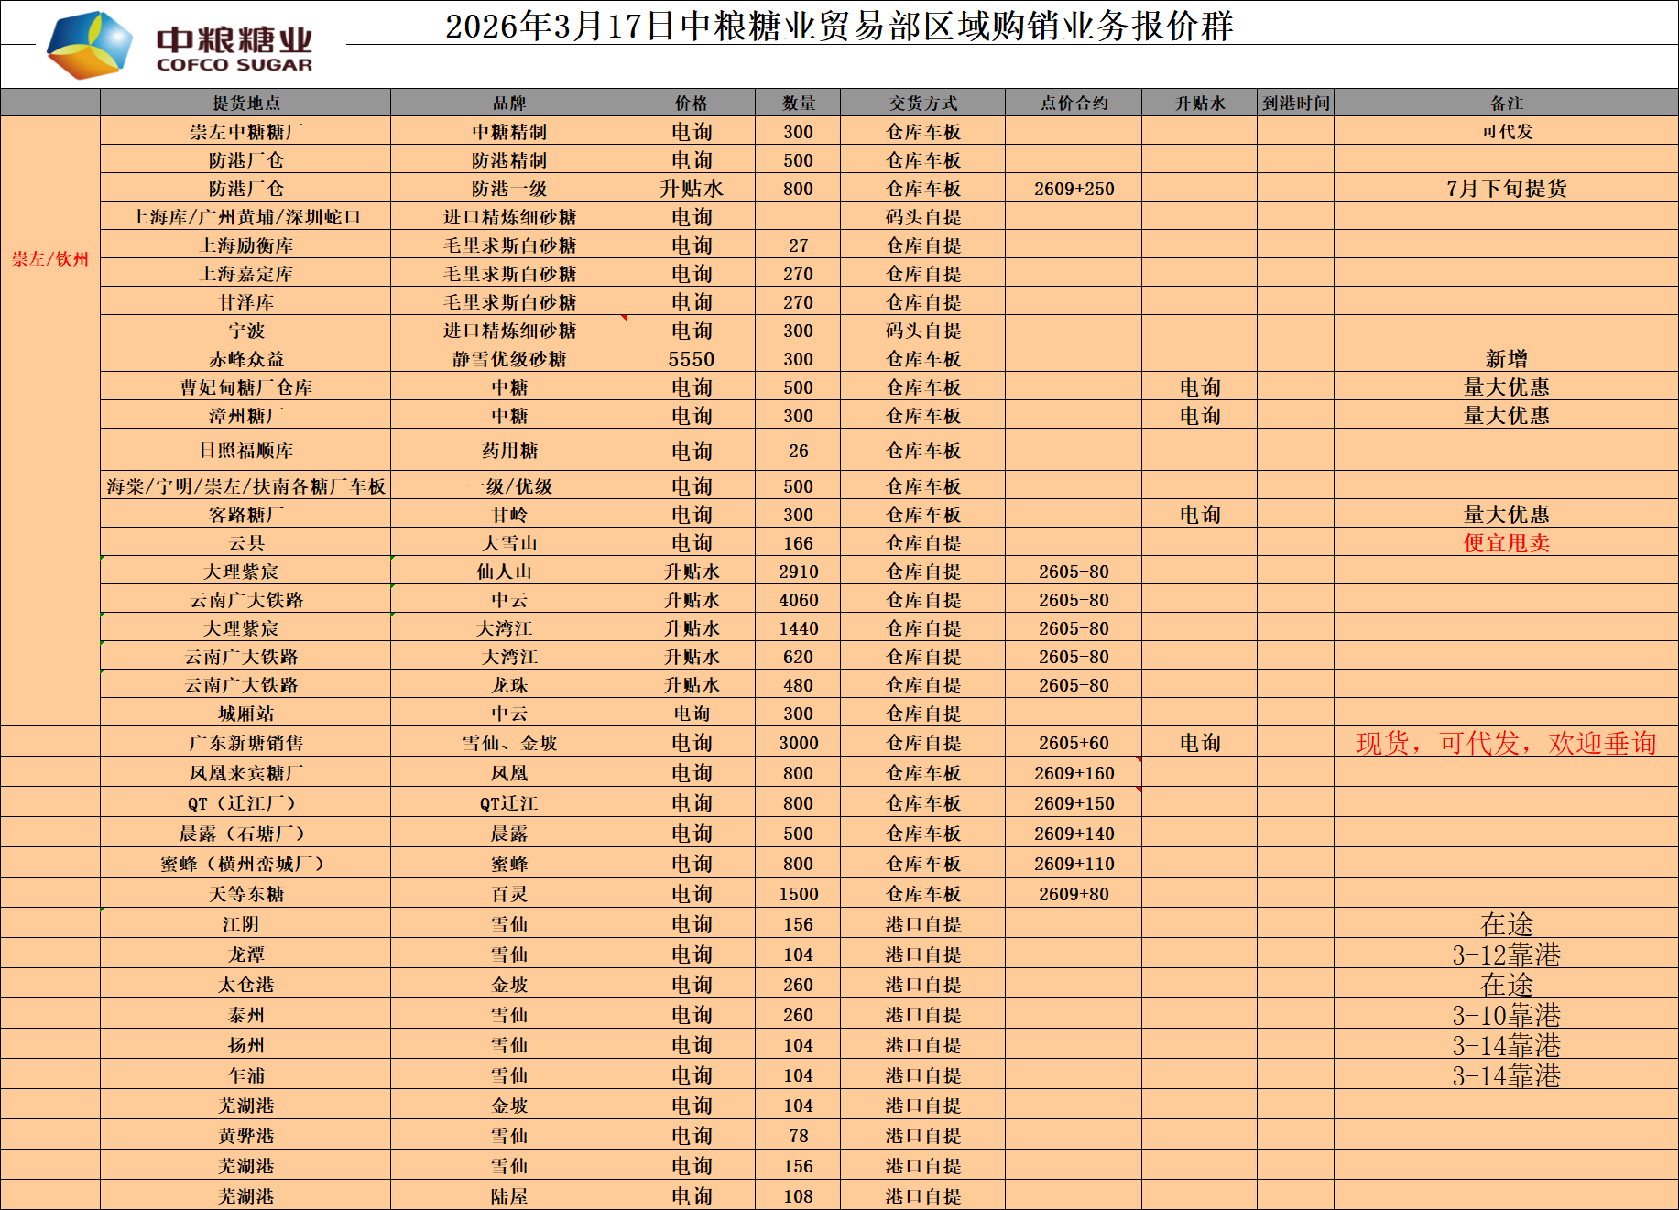Viewport: 1679px width, 1210px height.
Task: Click the 点价合约 column header
Action: [1074, 103]
